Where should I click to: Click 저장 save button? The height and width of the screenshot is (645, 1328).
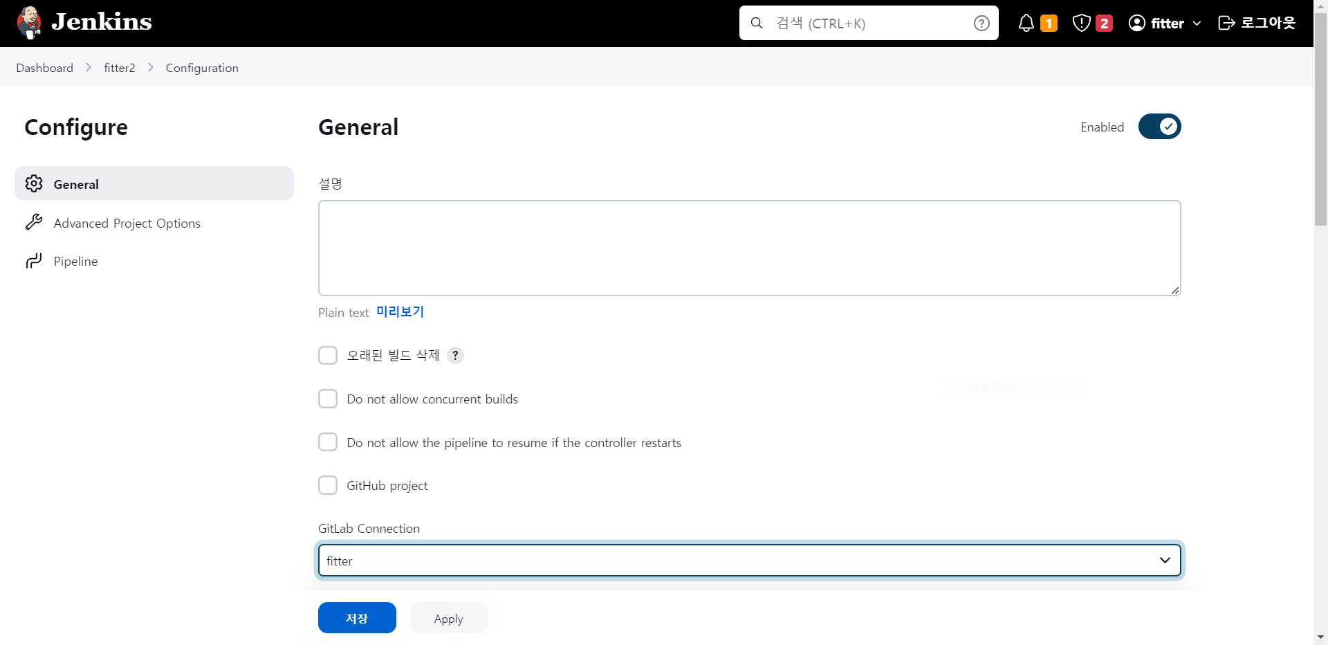(357, 618)
